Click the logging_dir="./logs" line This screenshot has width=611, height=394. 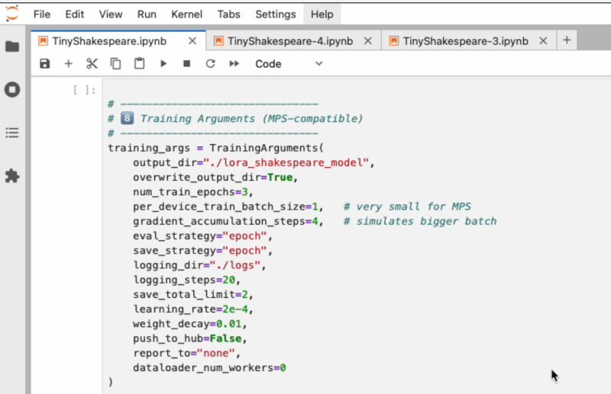[x=199, y=265]
